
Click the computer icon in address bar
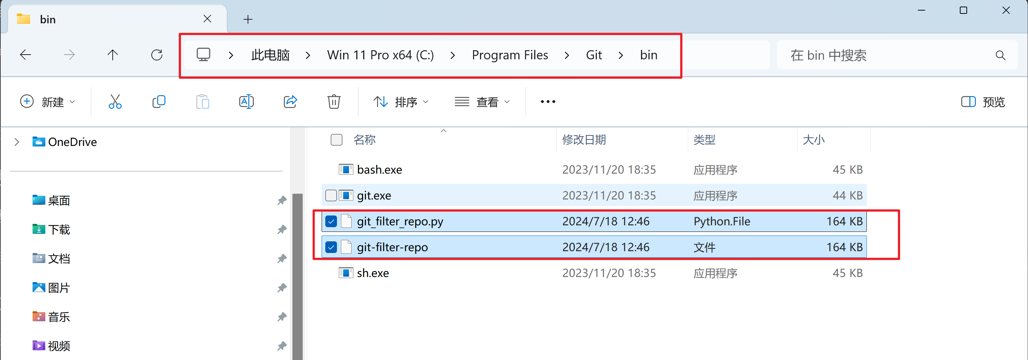pyautogui.click(x=203, y=55)
